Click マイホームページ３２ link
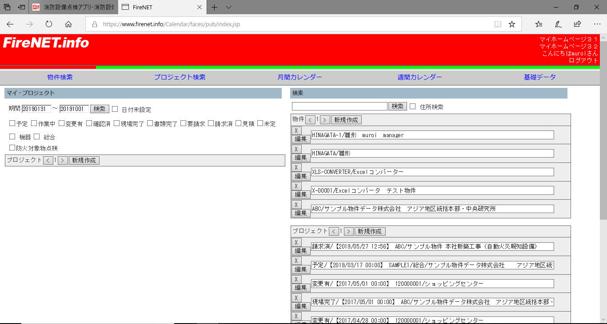Image resolution: width=607 pixels, height=324 pixels. click(x=569, y=46)
